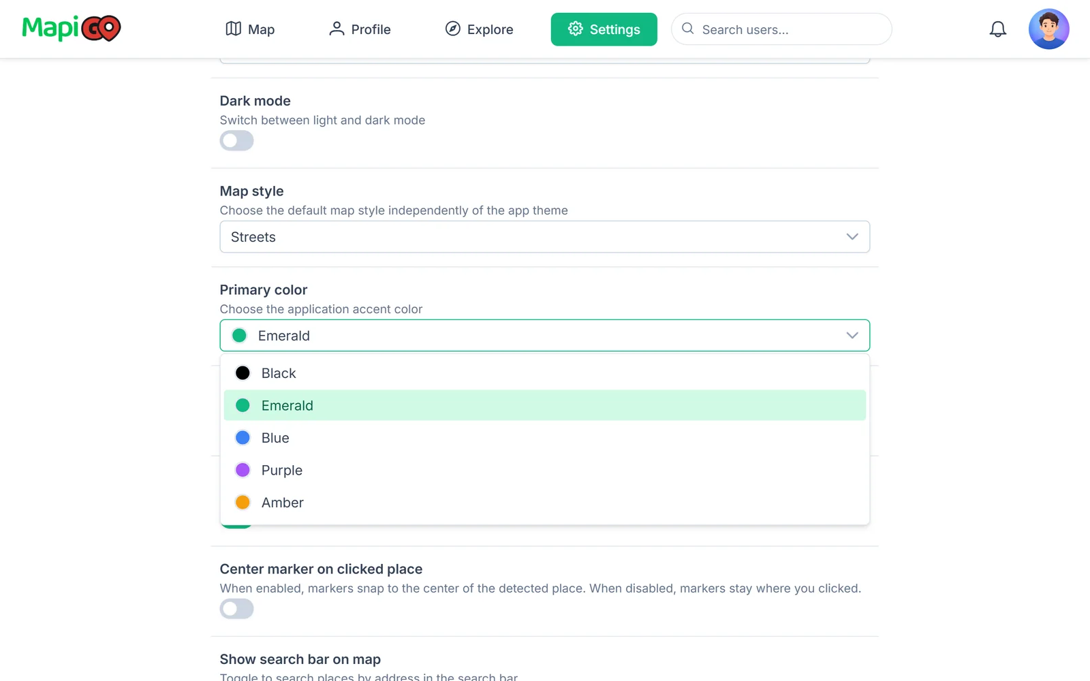Click the map icon in navigation
The width and height of the screenshot is (1090, 681).
(234, 29)
